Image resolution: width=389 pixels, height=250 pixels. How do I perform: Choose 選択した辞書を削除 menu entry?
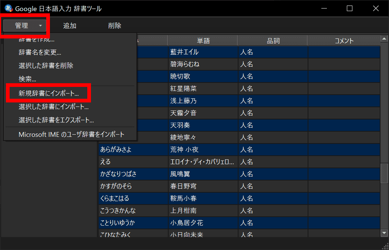[46, 65]
